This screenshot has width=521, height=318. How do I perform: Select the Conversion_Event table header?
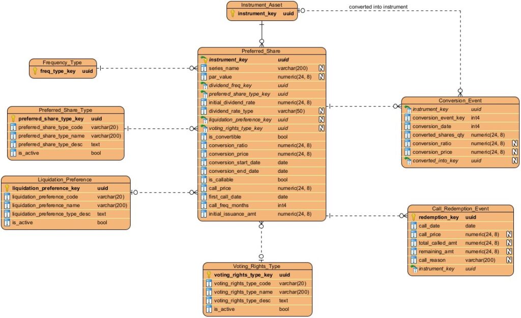click(460, 100)
